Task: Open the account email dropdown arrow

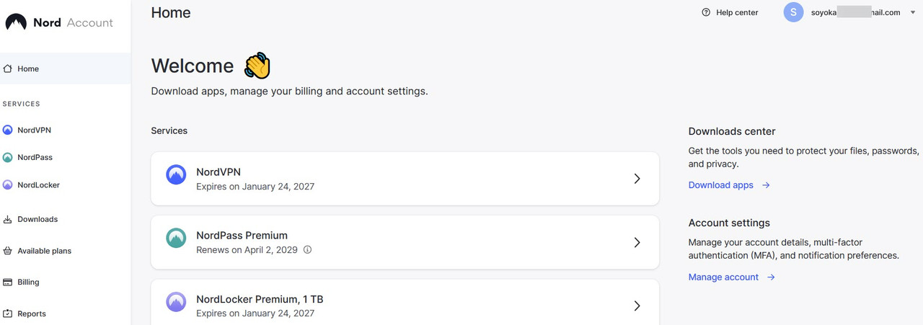Action: pos(913,12)
